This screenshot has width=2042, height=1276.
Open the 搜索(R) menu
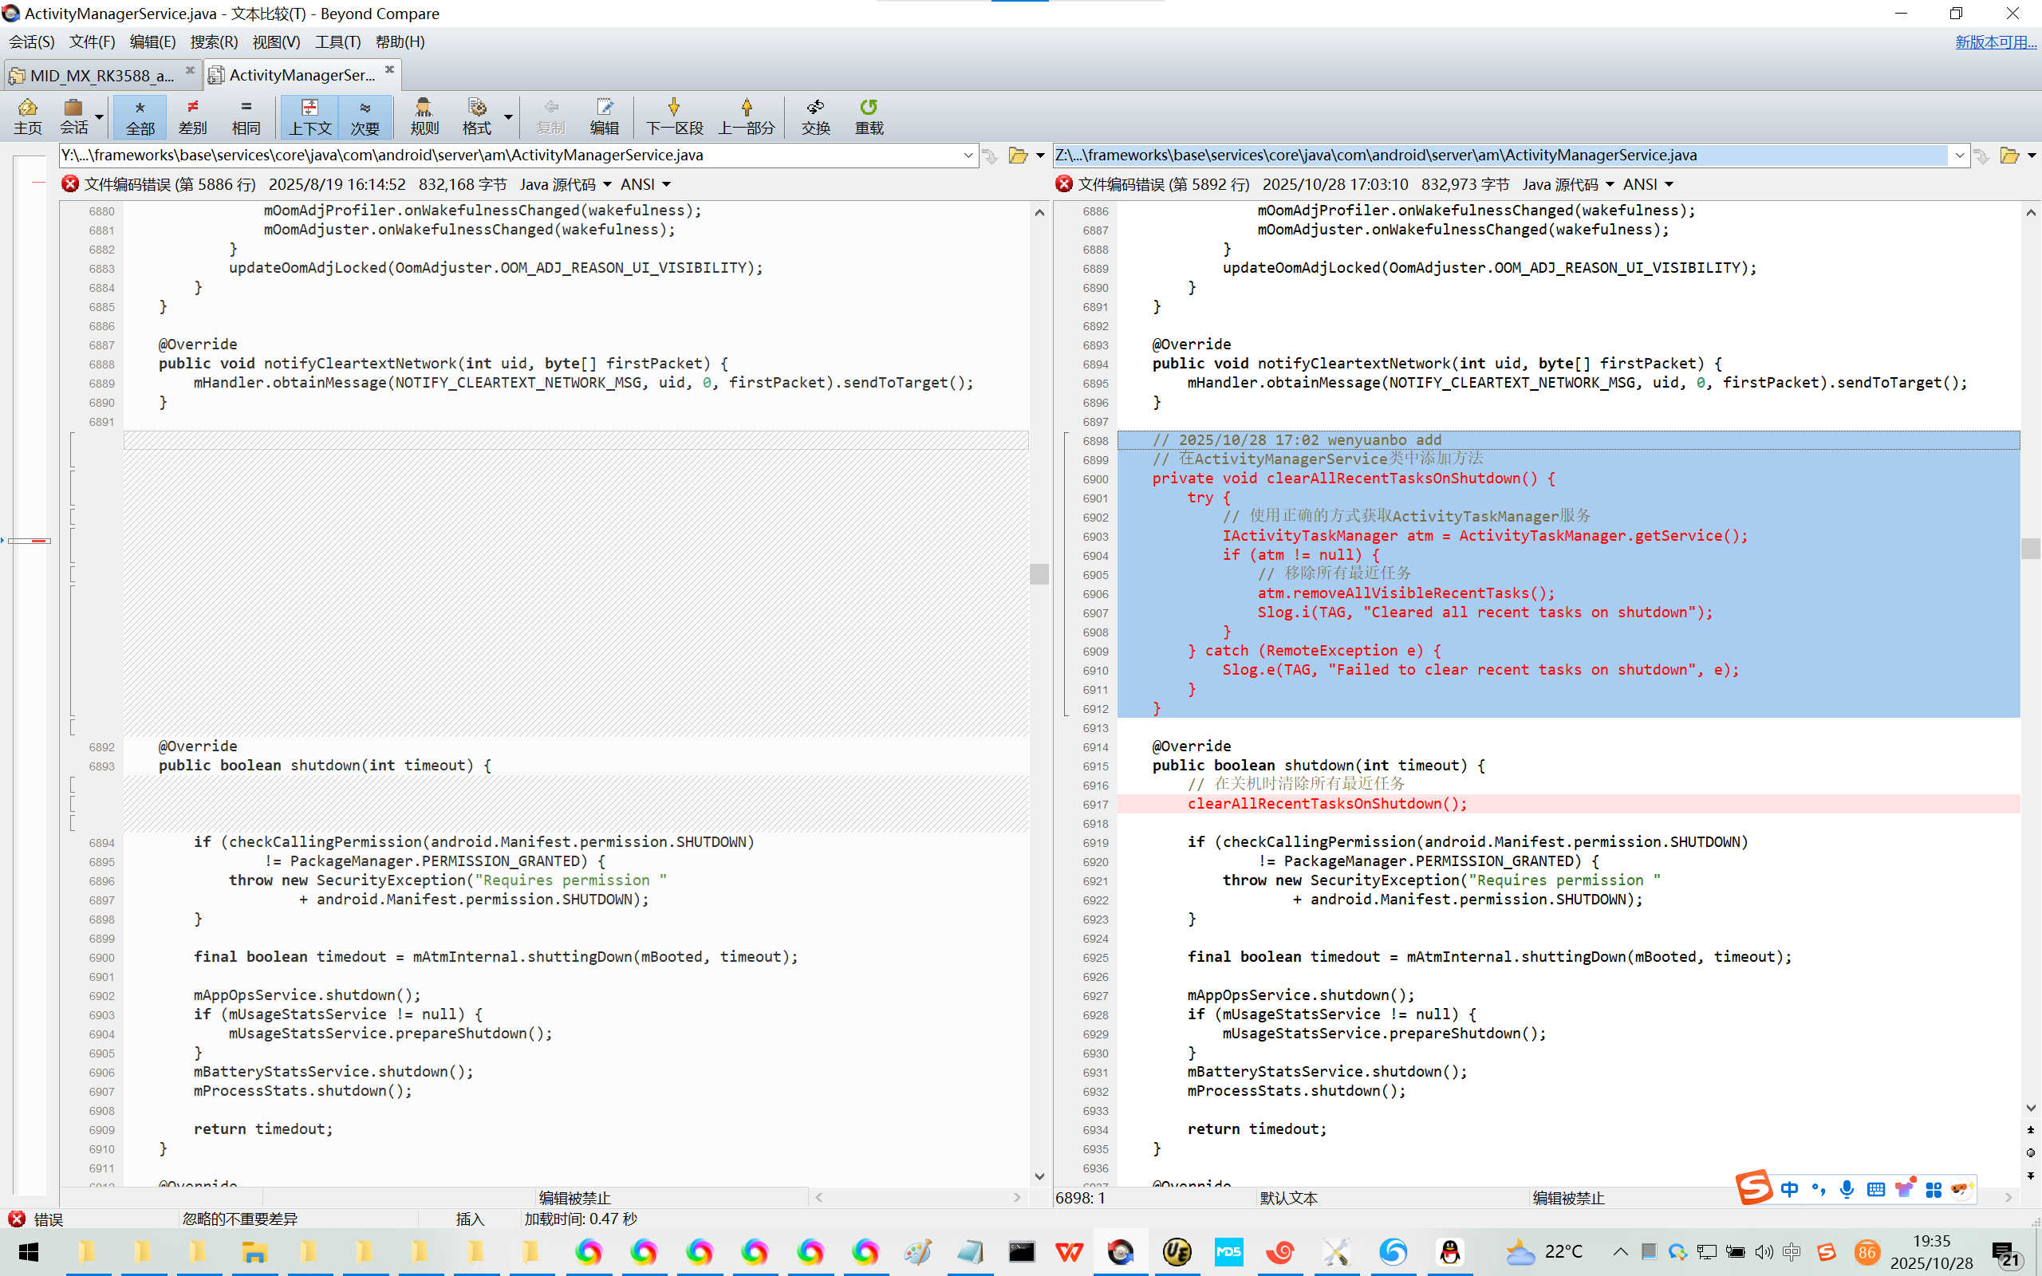(214, 41)
